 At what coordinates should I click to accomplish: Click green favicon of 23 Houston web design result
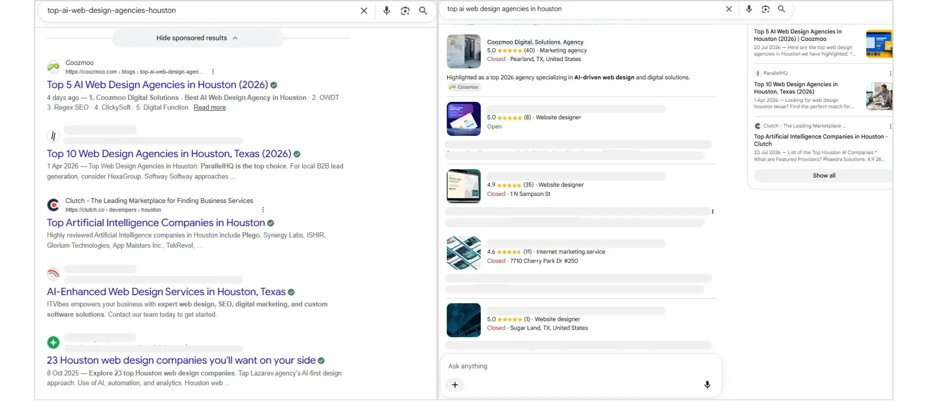point(53,342)
